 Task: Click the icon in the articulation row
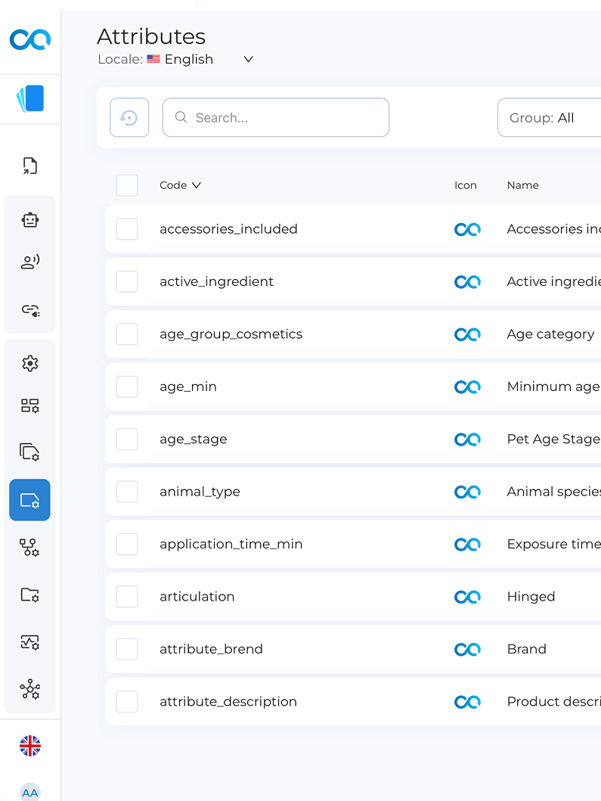pos(467,598)
